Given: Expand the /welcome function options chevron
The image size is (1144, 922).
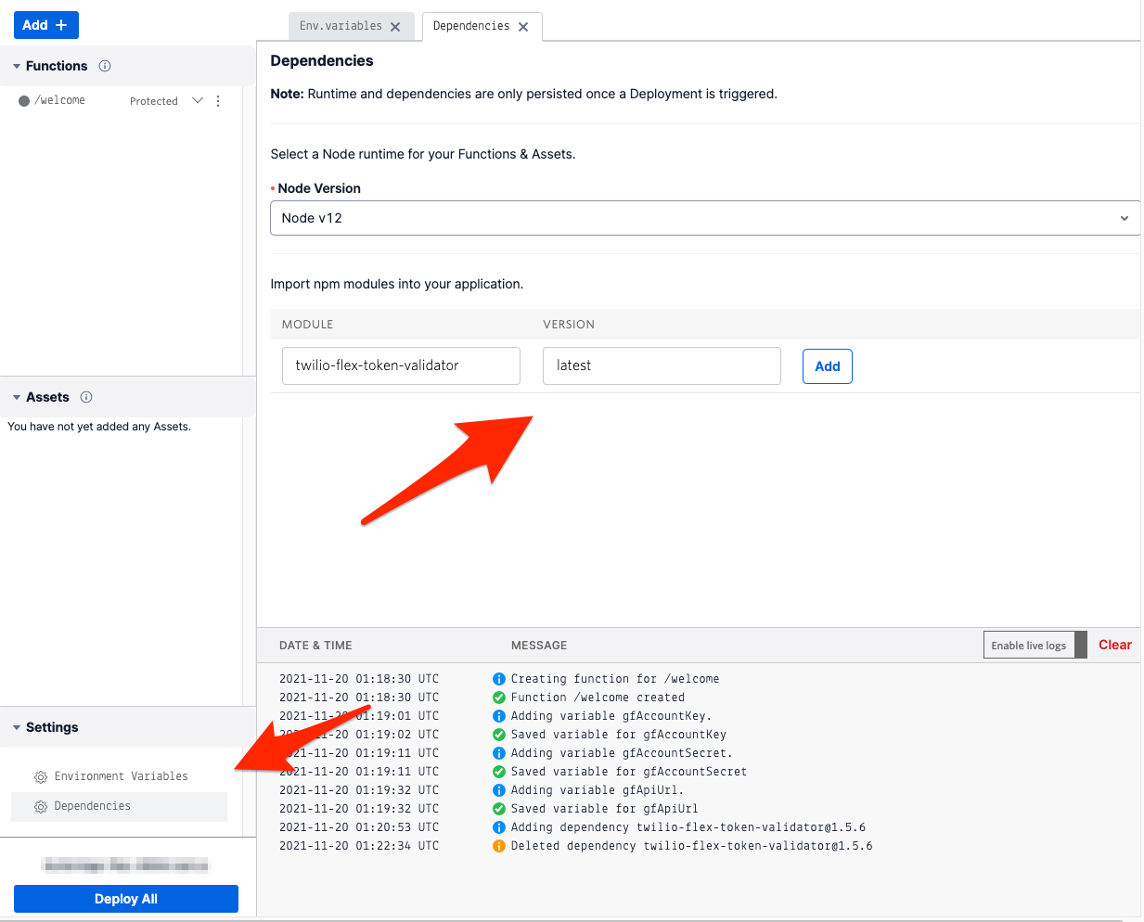Looking at the screenshot, I should [x=197, y=100].
